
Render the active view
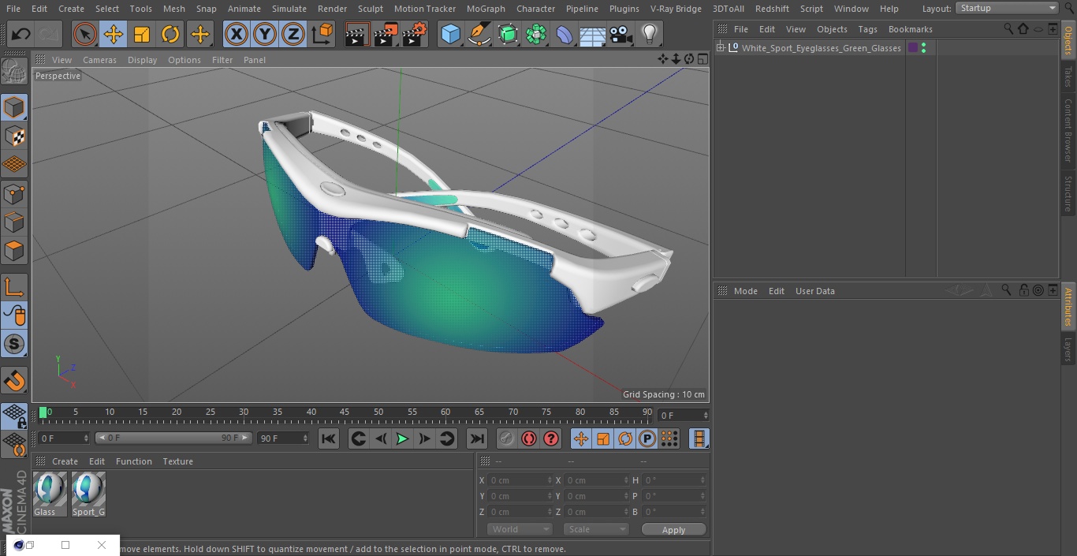(x=357, y=35)
